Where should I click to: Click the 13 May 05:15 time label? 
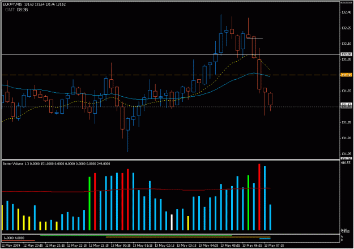[x=230, y=246]
